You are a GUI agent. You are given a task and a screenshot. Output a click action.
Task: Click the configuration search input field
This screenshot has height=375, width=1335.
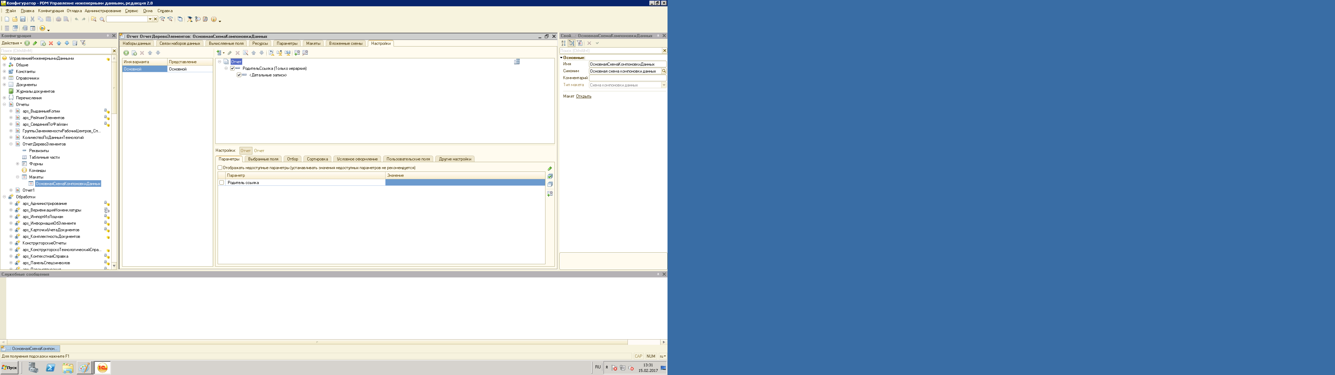(x=56, y=51)
